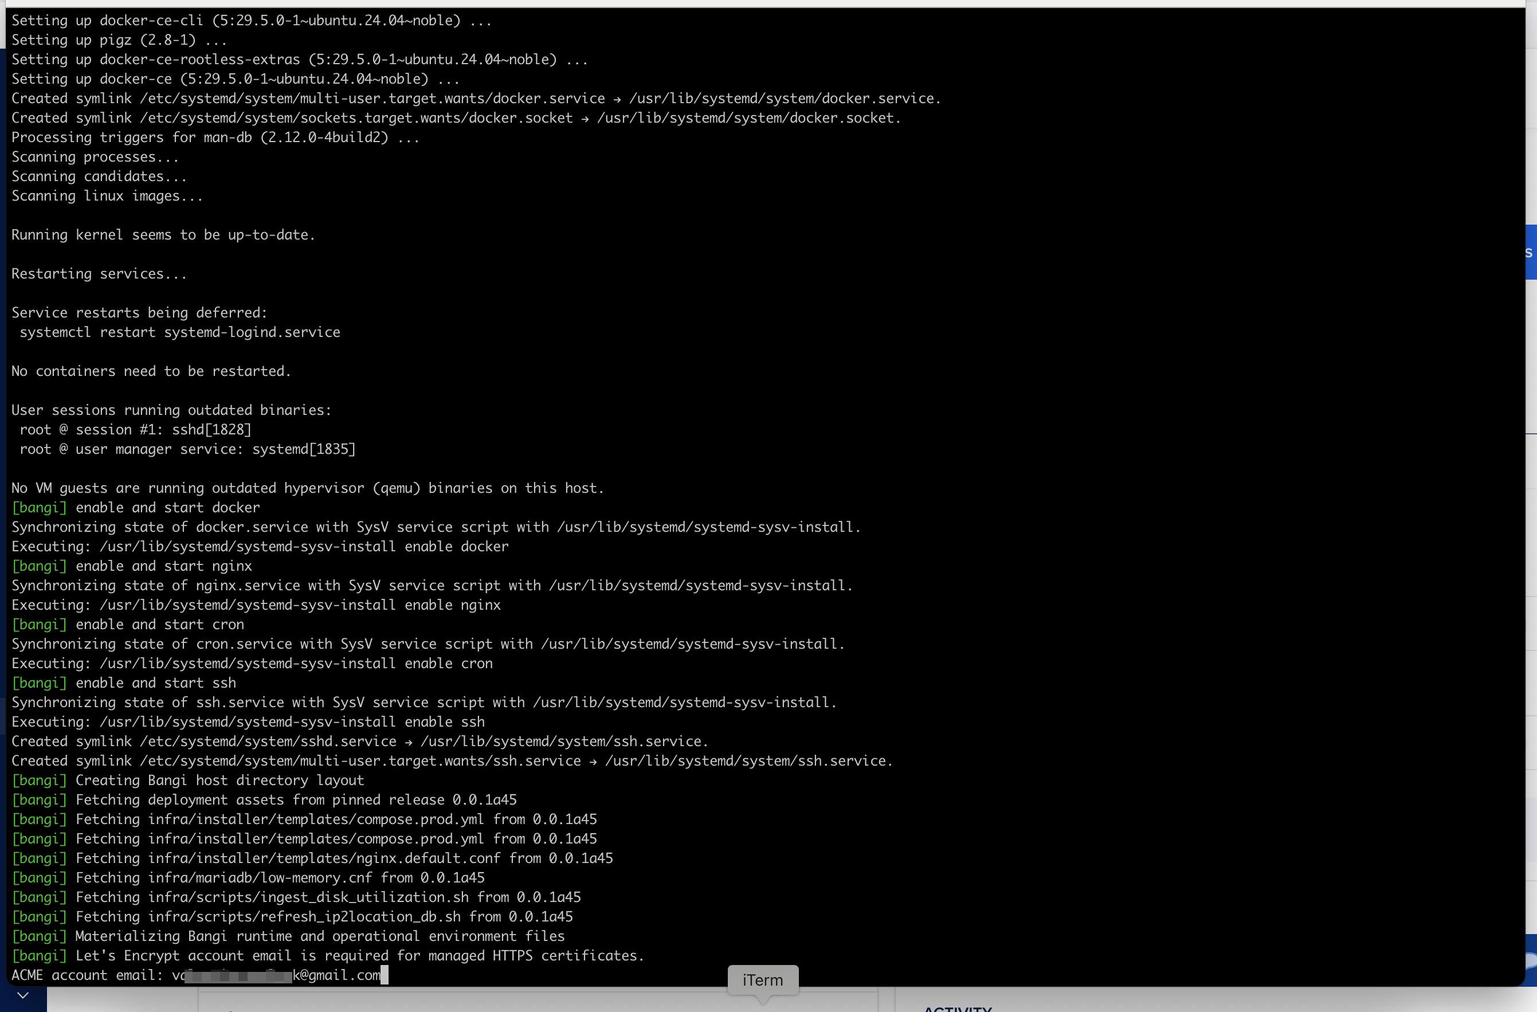Click the 'No VM guests are running' line

(307, 488)
